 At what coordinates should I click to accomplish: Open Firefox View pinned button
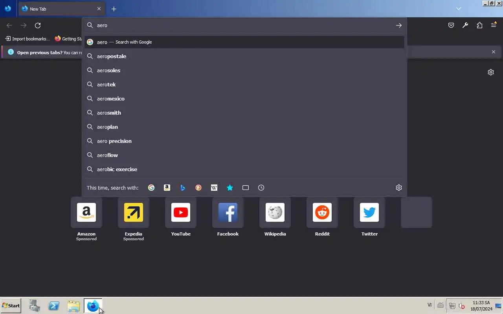click(8, 9)
